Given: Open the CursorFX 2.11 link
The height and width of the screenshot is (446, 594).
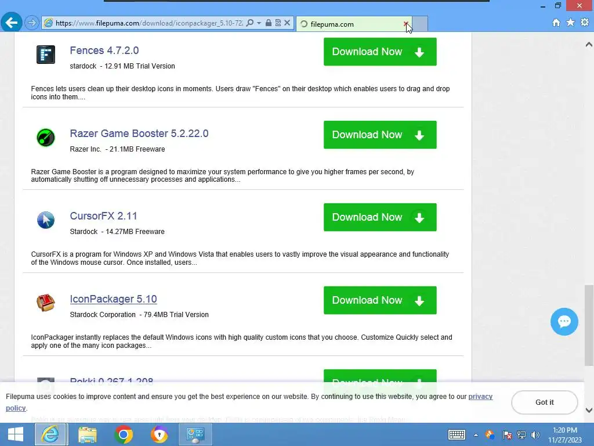Looking at the screenshot, I should coord(103,216).
